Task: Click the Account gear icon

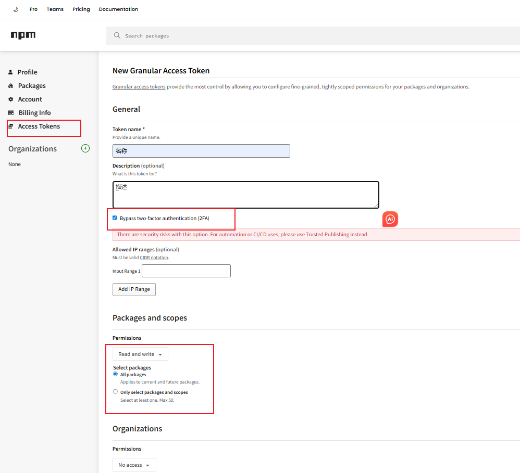Action: click(x=10, y=99)
